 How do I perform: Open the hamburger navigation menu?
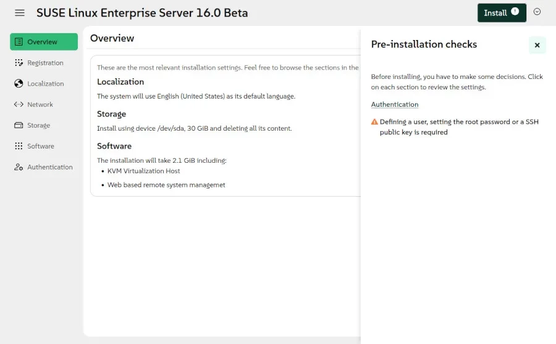pyautogui.click(x=20, y=13)
